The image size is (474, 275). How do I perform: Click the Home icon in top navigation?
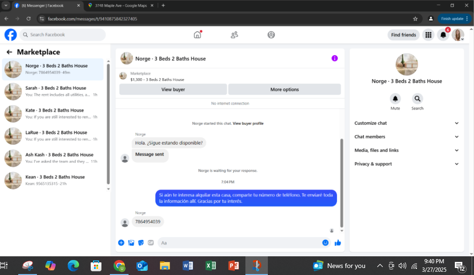(197, 35)
